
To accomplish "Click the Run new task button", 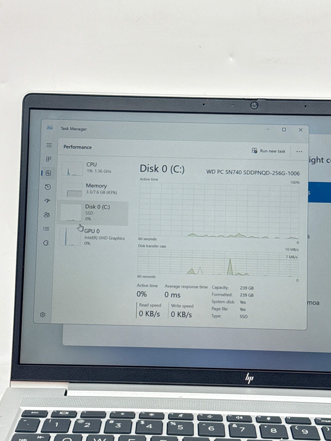I will 269,151.
